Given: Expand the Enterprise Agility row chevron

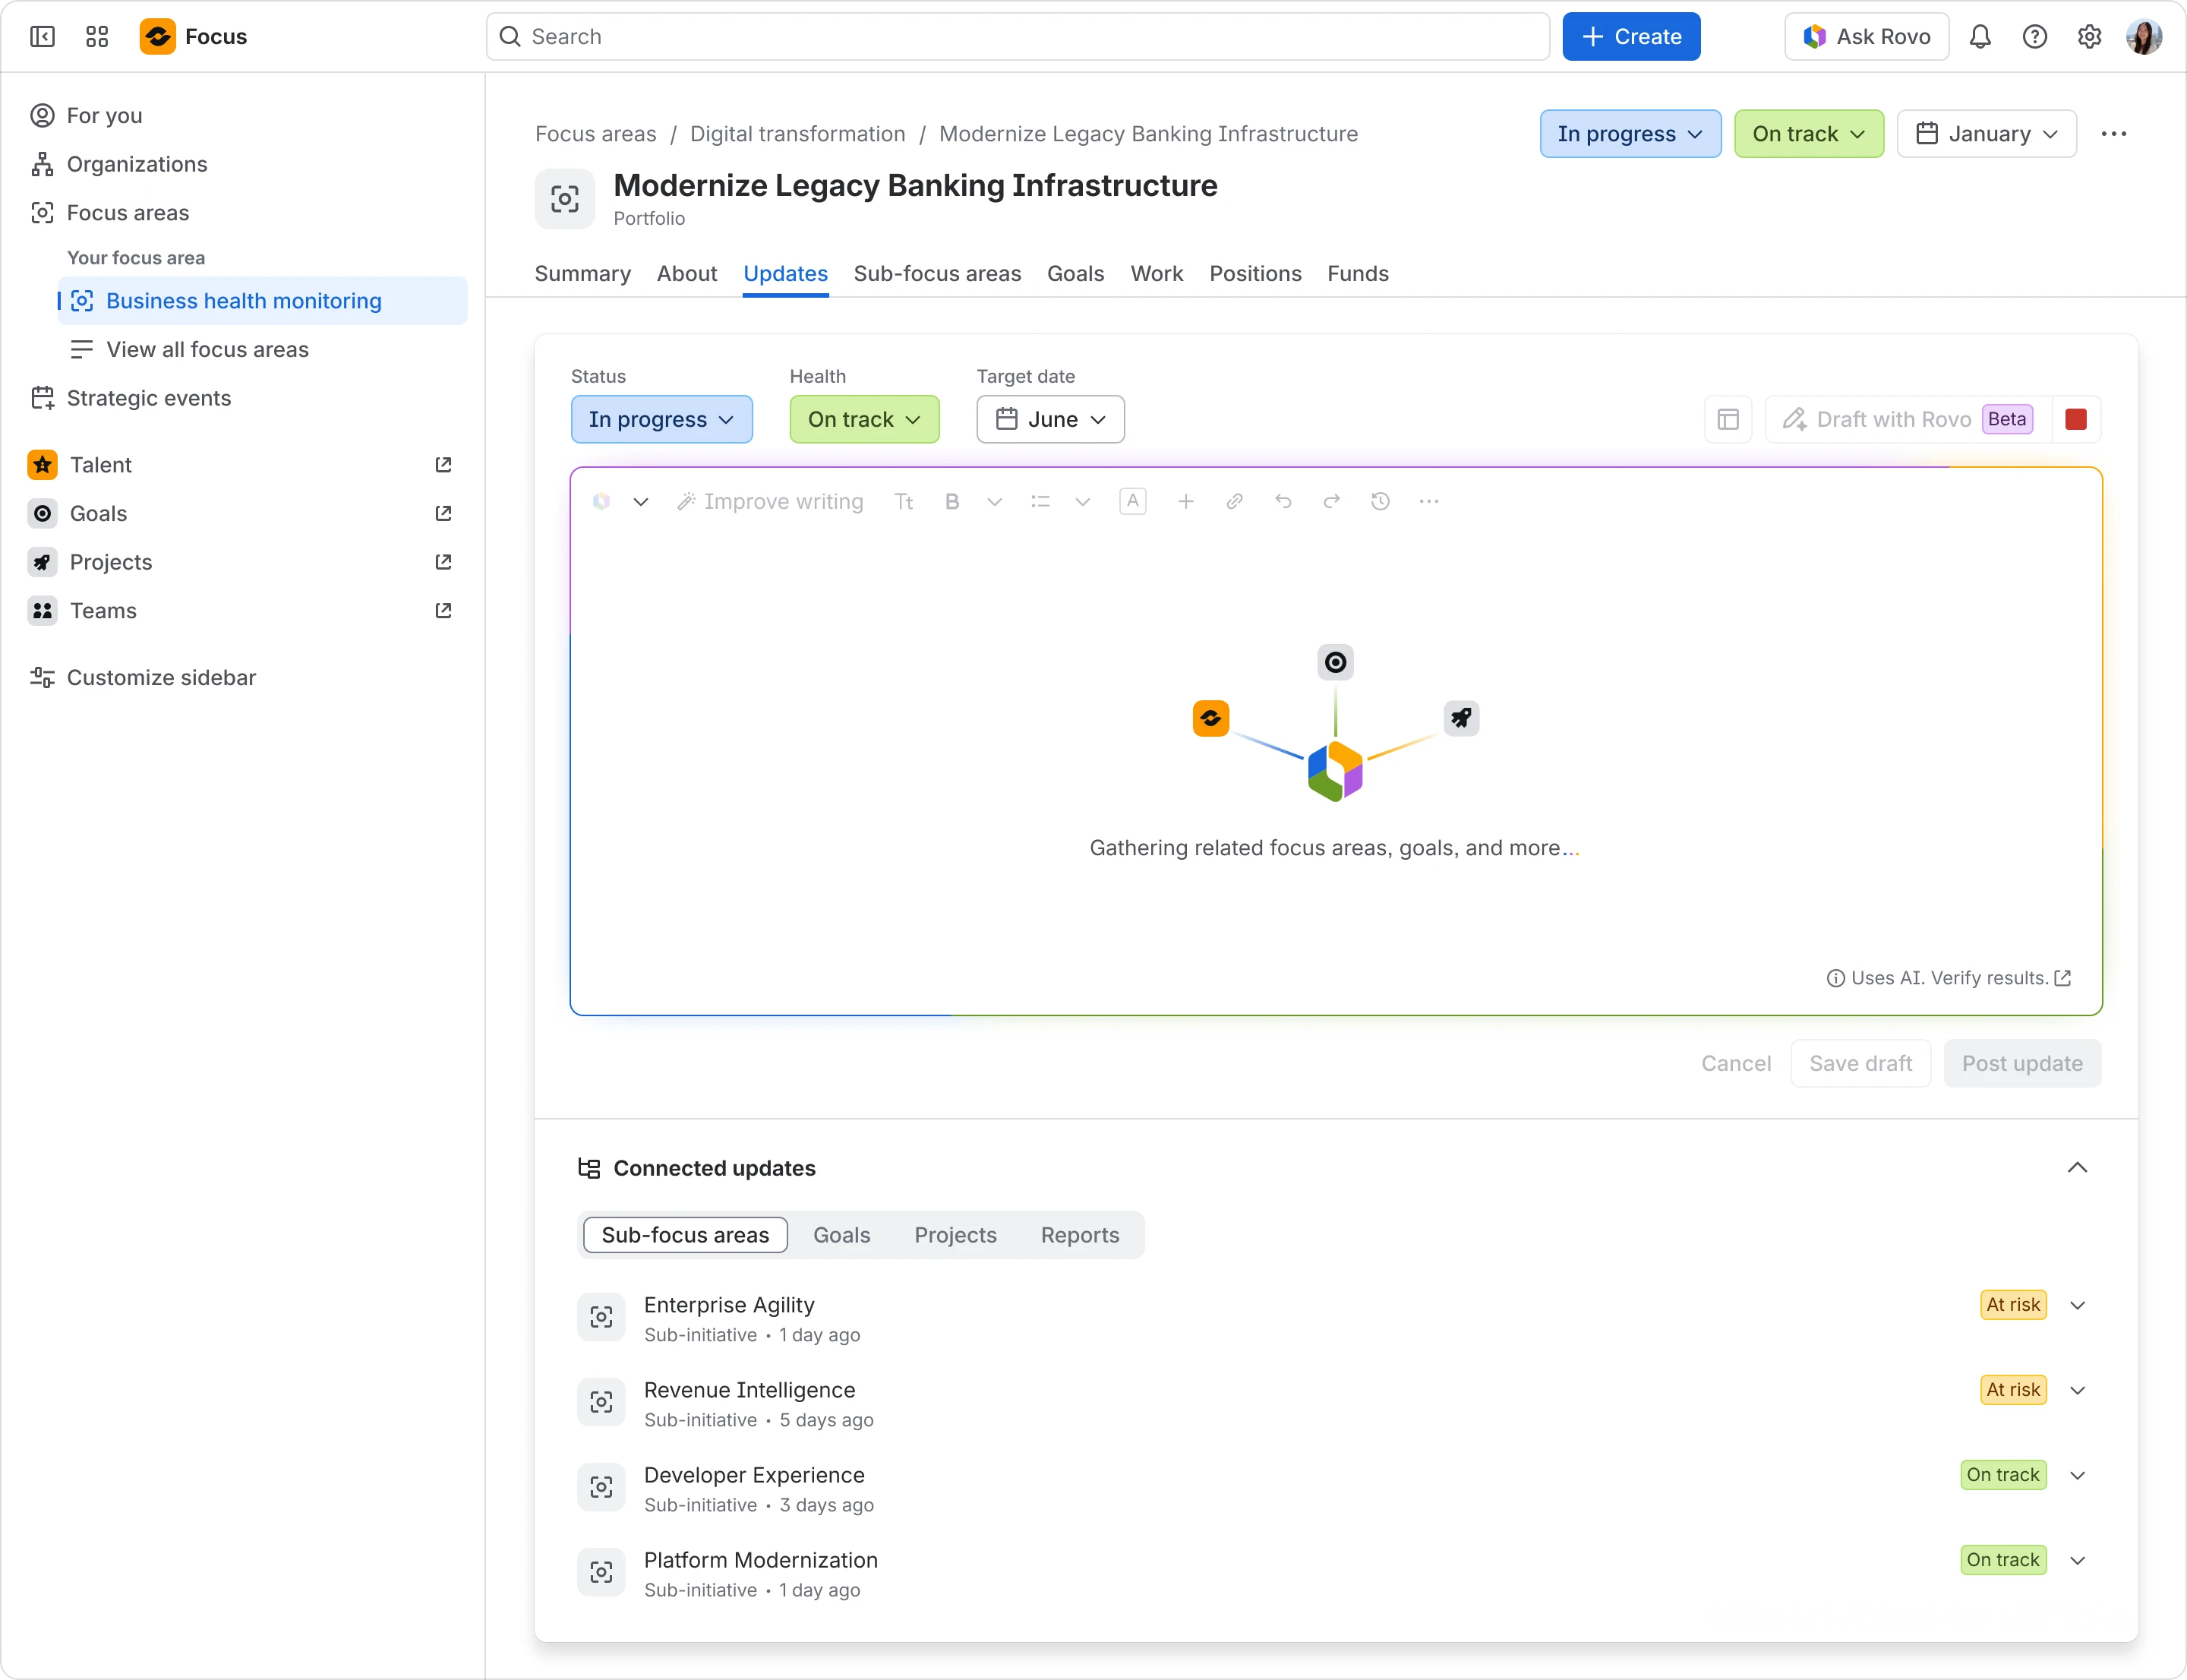Looking at the screenshot, I should pos(2078,1306).
